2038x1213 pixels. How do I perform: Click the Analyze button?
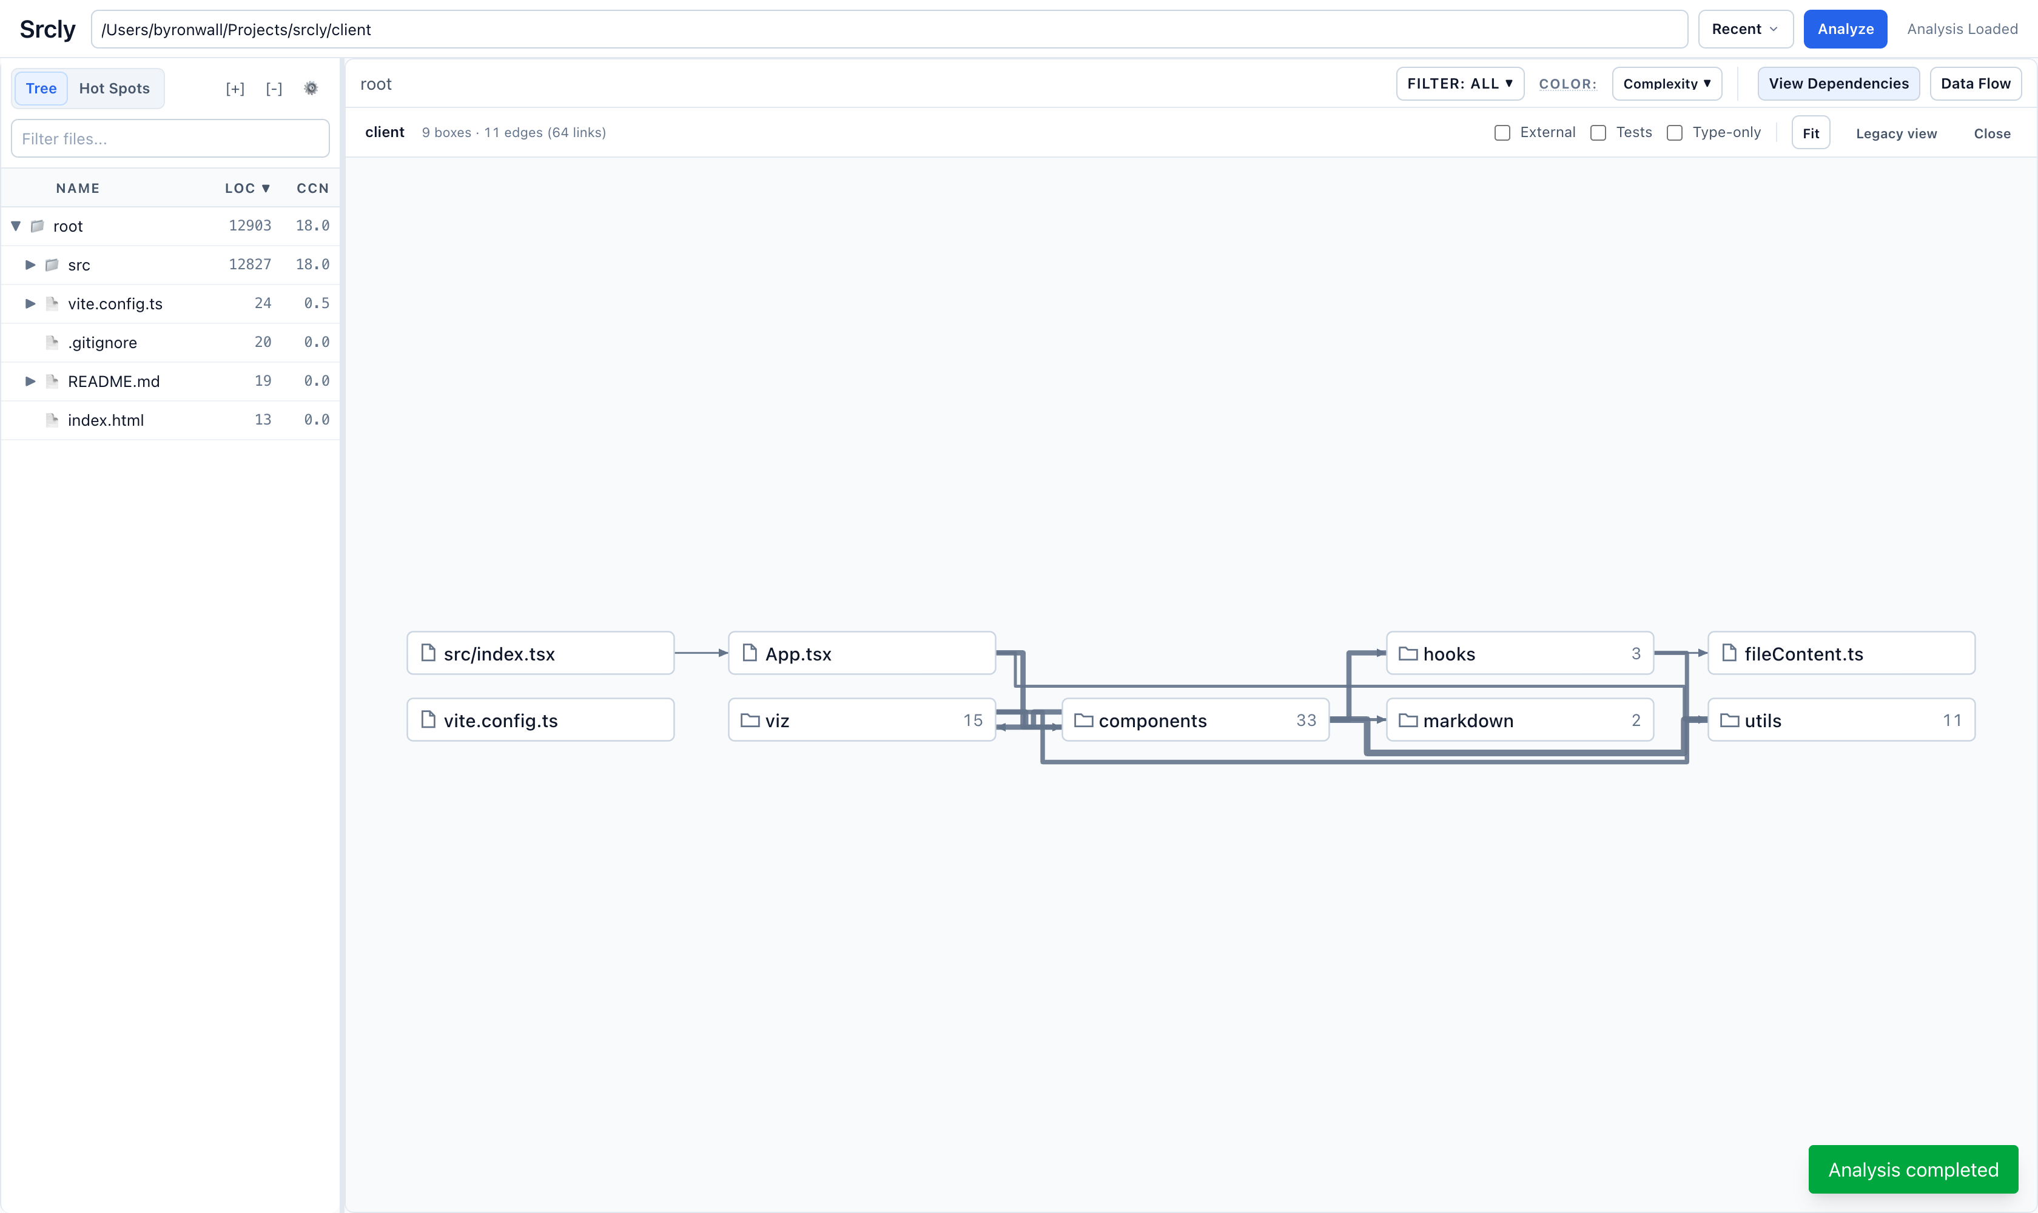tap(1845, 30)
